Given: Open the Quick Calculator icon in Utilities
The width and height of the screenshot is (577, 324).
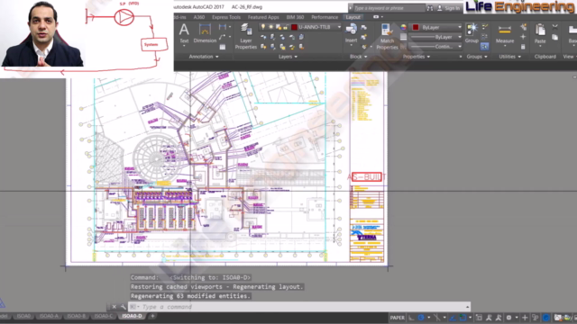Looking at the screenshot, I should tap(523, 47).
